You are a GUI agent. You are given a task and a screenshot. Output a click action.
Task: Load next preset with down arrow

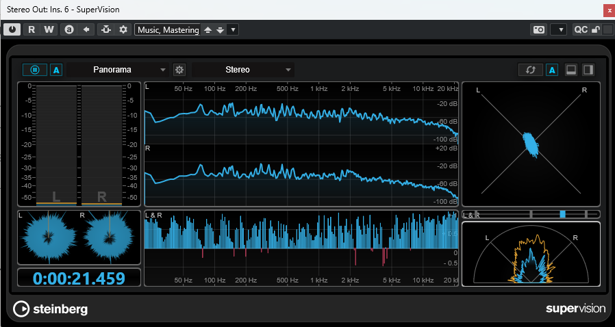(219, 29)
